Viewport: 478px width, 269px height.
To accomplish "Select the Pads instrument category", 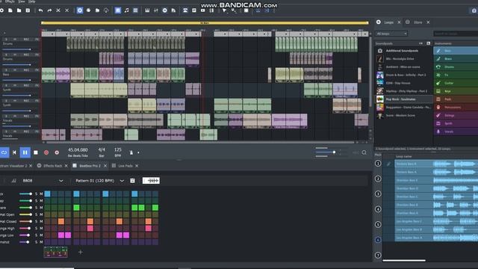I will click(456, 99).
